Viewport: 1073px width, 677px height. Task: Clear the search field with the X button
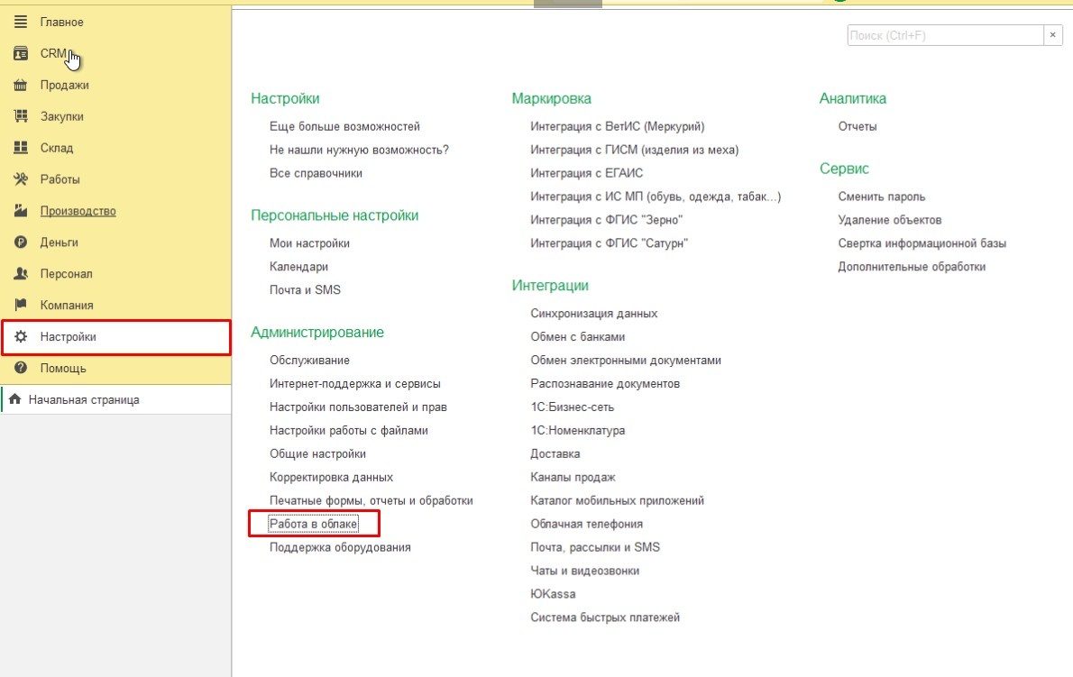click(x=1053, y=35)
